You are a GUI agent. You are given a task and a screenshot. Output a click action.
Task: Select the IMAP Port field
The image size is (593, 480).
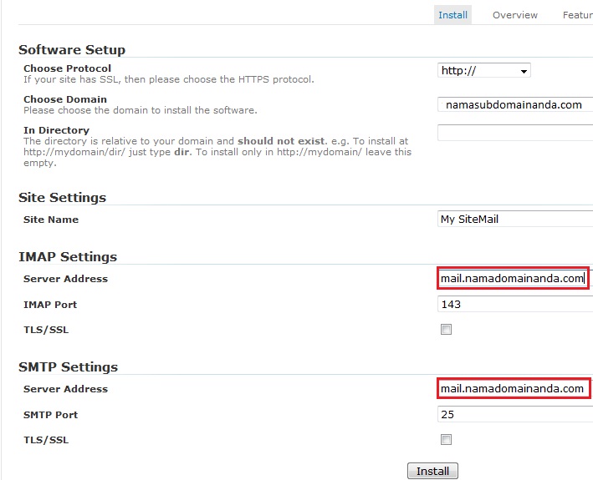[x=514, y=305]
